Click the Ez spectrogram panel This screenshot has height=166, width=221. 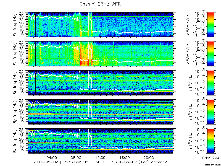point(100,54)
